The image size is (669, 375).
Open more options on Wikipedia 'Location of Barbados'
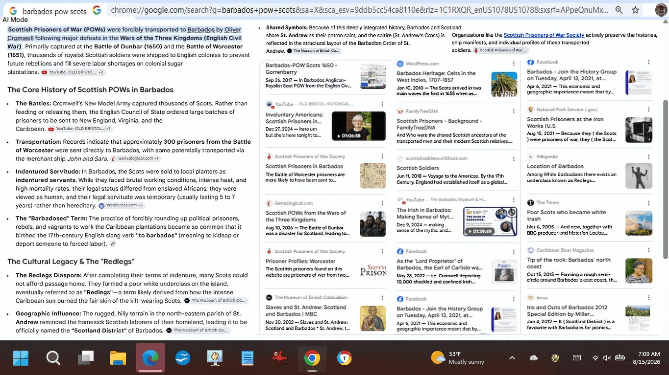649,157
